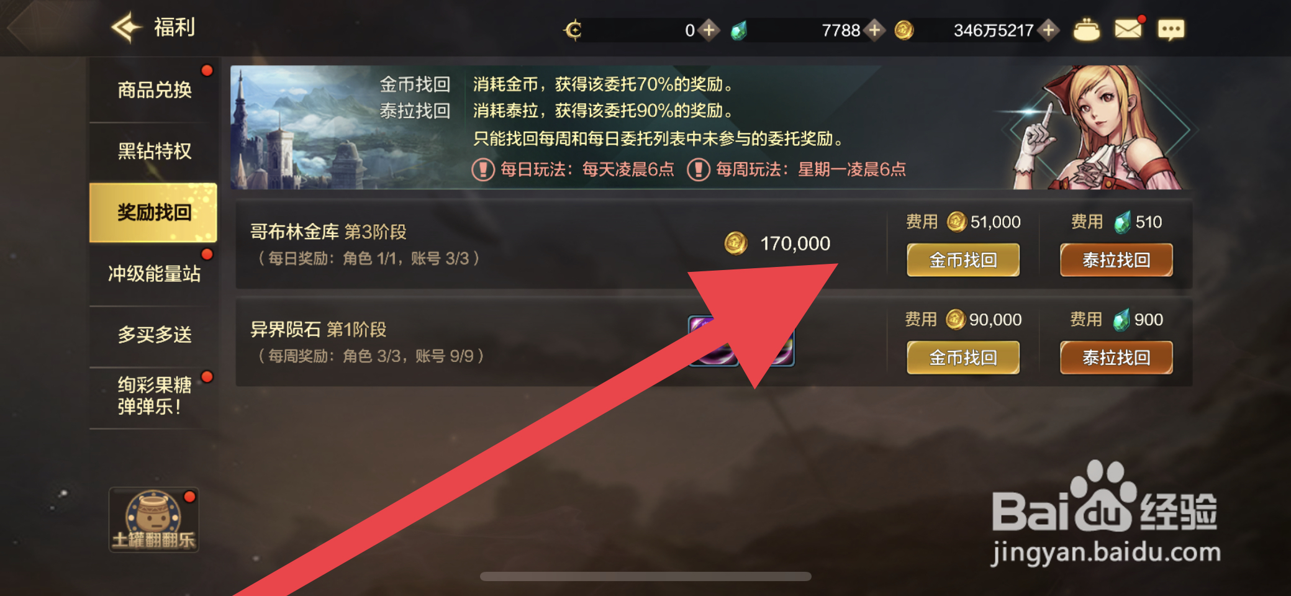
Task: Open the mail envelope icon
Action: point(1128,29)
